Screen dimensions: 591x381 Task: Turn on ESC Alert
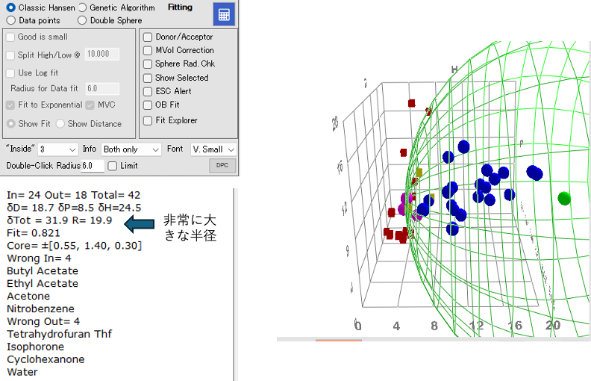pos(148,91)
